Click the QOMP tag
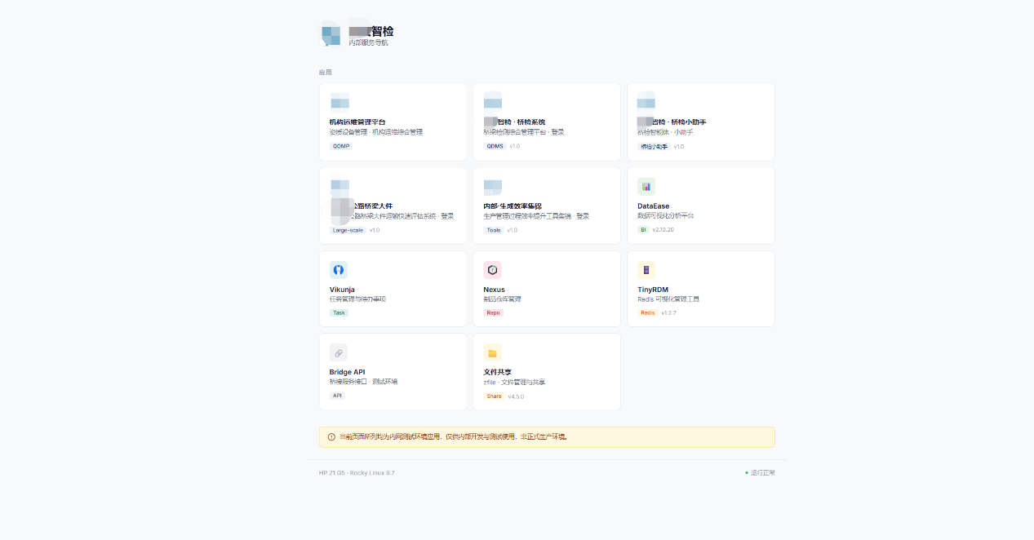The image size is (1034, 540). tap(341, 146)
